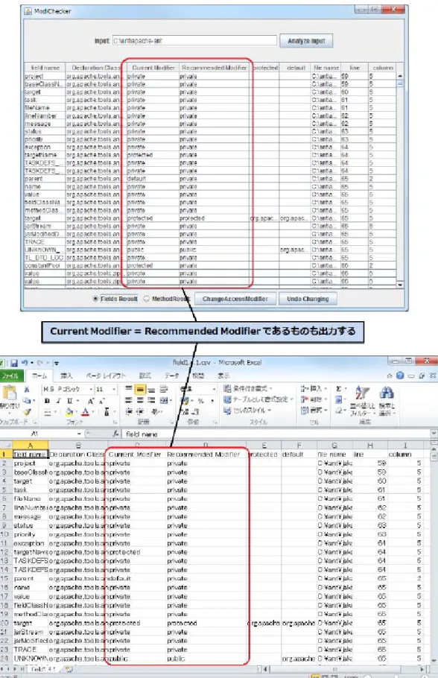Click the AutoSum sigma icon

338,389
